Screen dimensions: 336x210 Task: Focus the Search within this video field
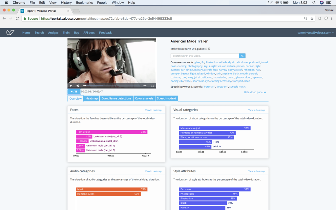point(205,56)
